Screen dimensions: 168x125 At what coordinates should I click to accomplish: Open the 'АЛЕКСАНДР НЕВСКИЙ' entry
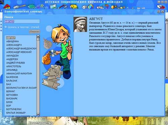tap(19, 52)
